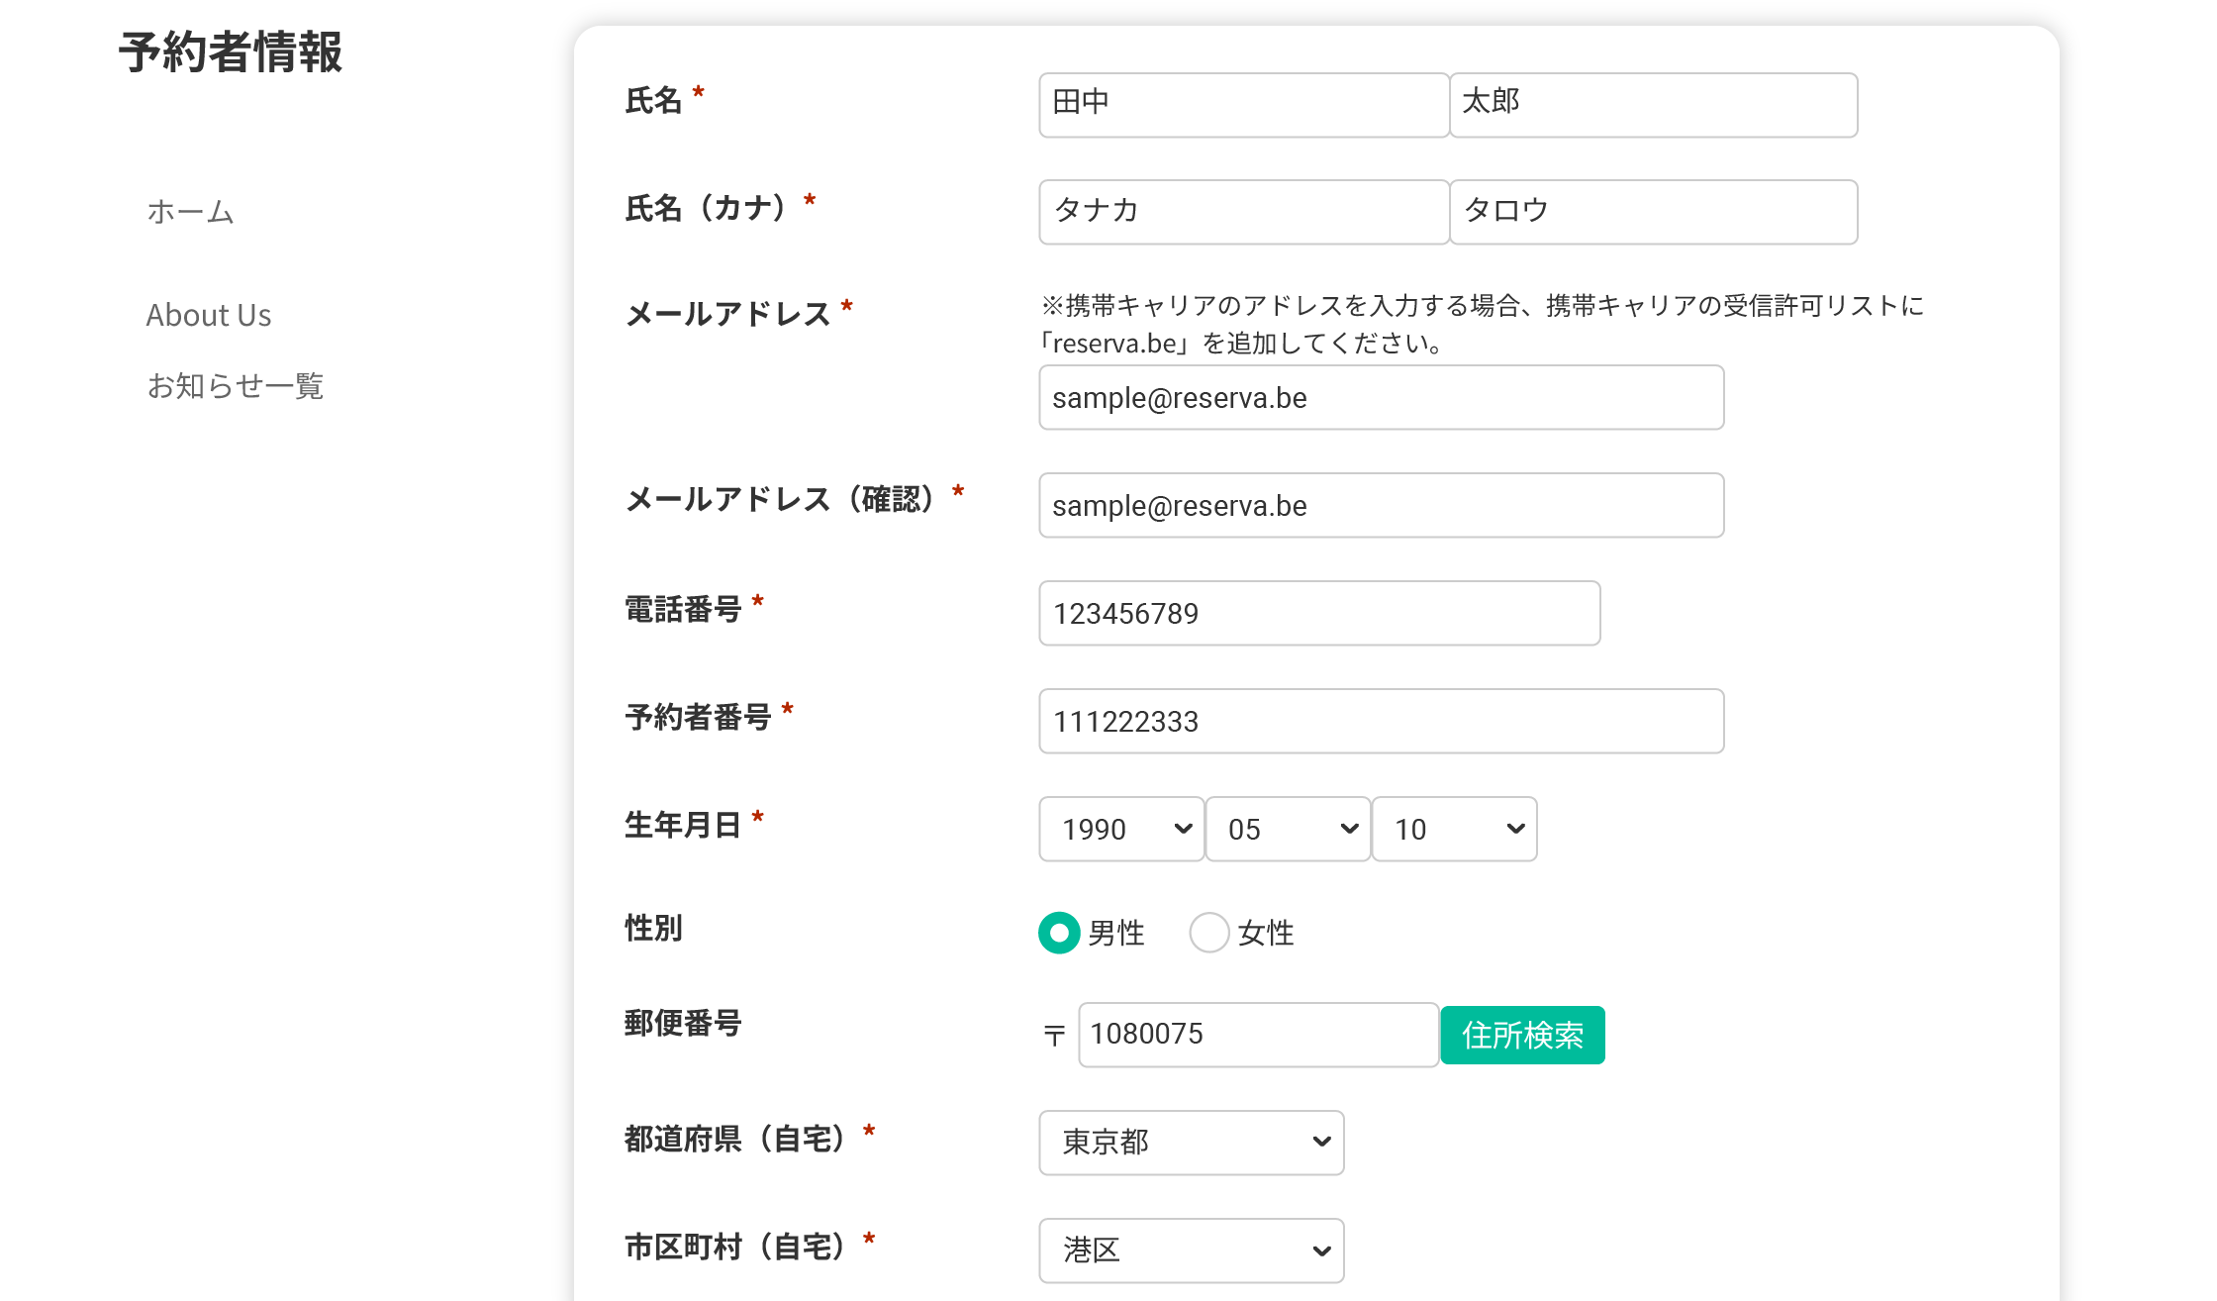The width and height of the screenshot is (2217, 1301).
Task: Click the 住所検索 button
Action: click(1522, 1035)
